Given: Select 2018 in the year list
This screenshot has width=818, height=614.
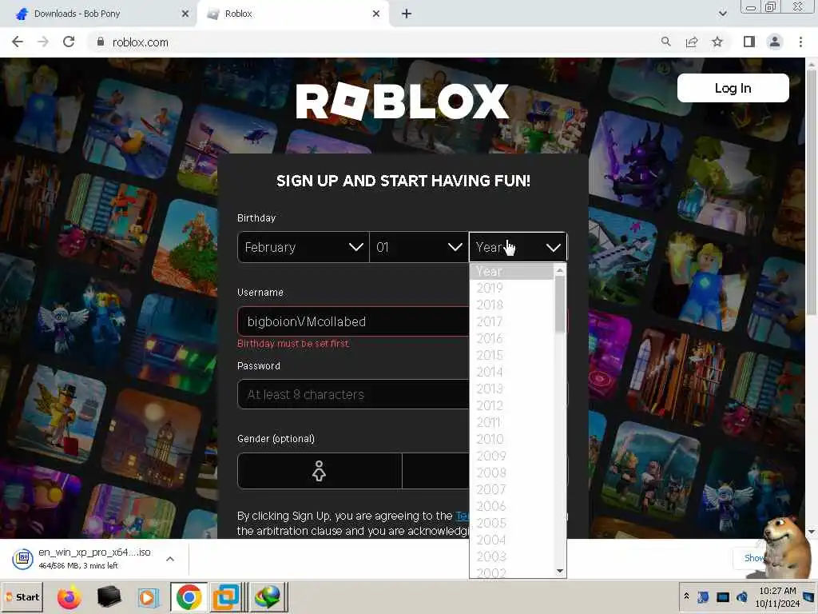Looking at the screenshot, I should click(x=511, y=305).
